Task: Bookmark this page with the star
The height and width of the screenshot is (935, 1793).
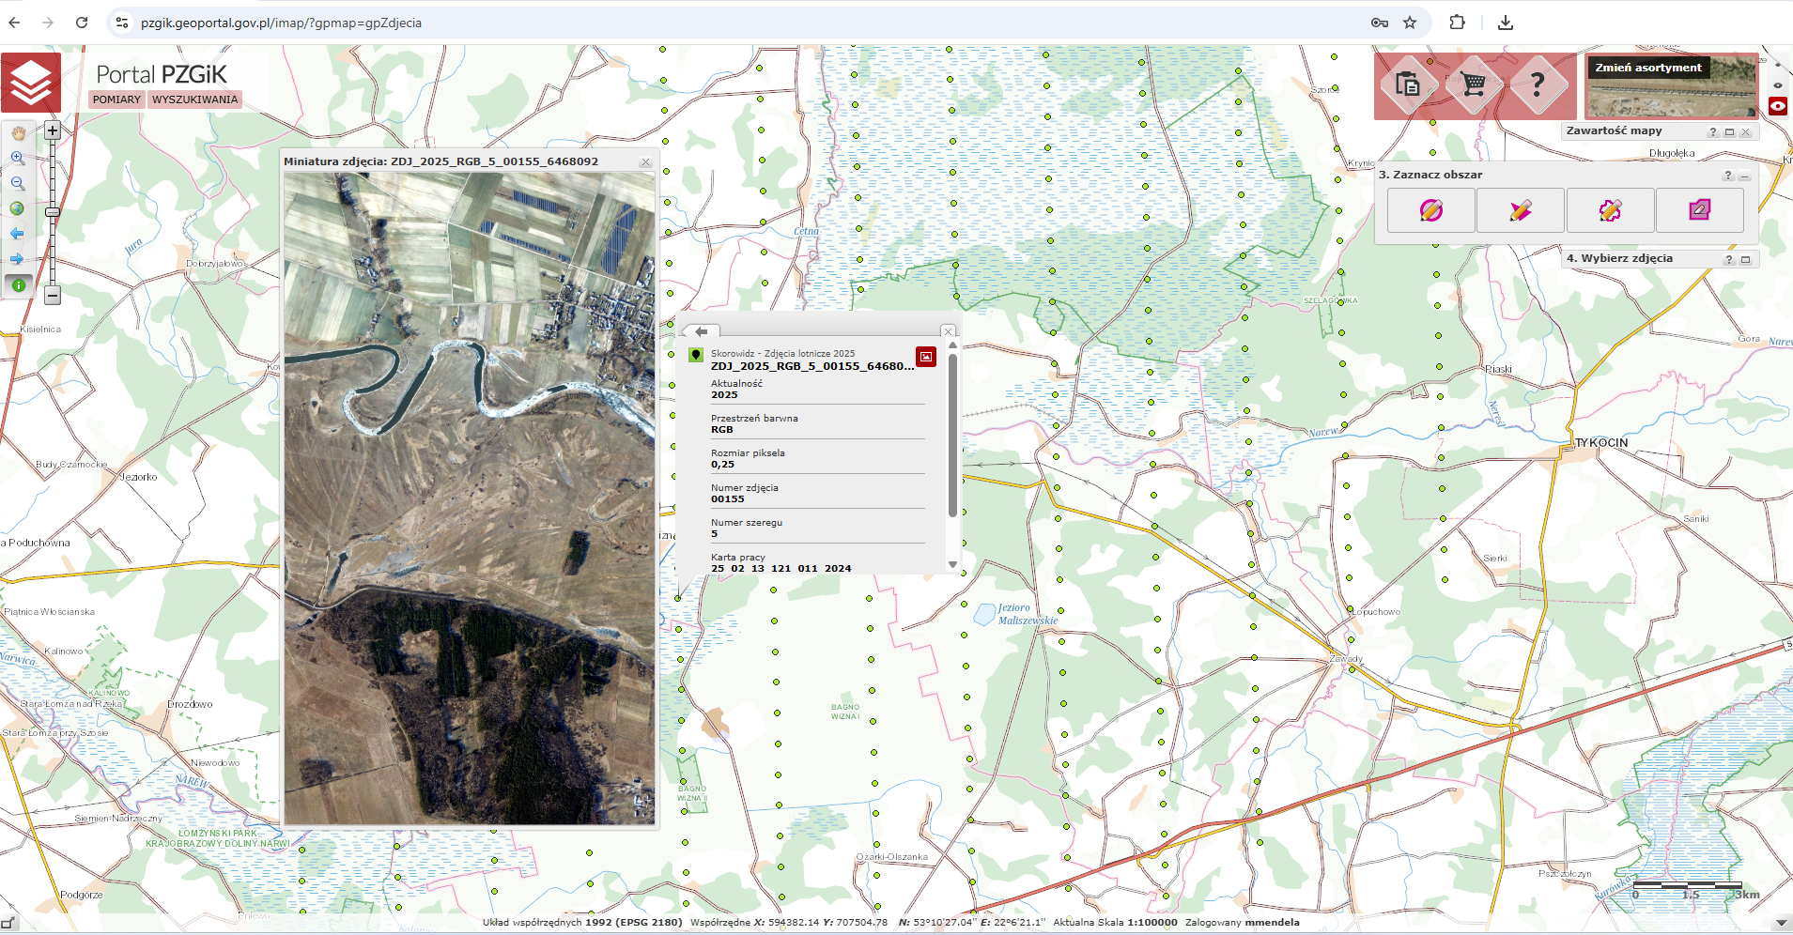Action: tap(1410, 23)
